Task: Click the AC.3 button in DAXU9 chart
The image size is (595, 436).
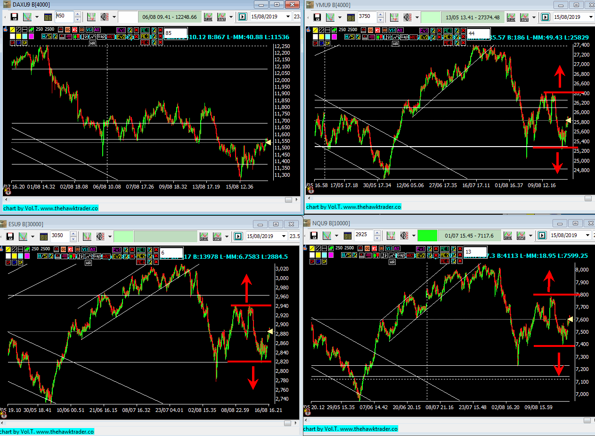Action: [x=145, y=43]
